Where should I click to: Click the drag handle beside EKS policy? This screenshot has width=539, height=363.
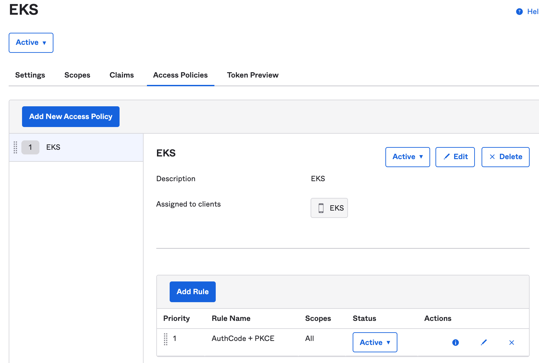(x=15, y=147)
